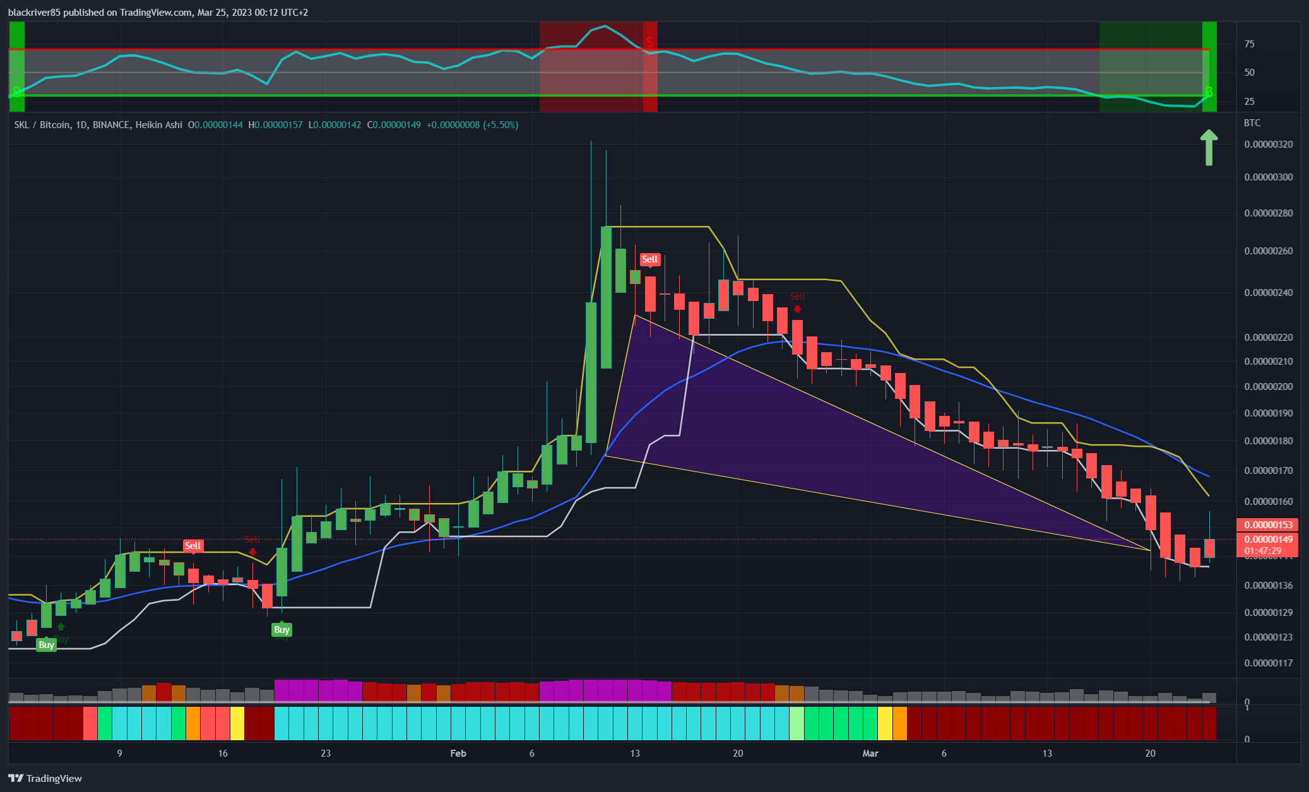This screenshot has width=1309, height=792.
Task: Select the green up arrow drawing on chart
Action: coord(1209,148)
